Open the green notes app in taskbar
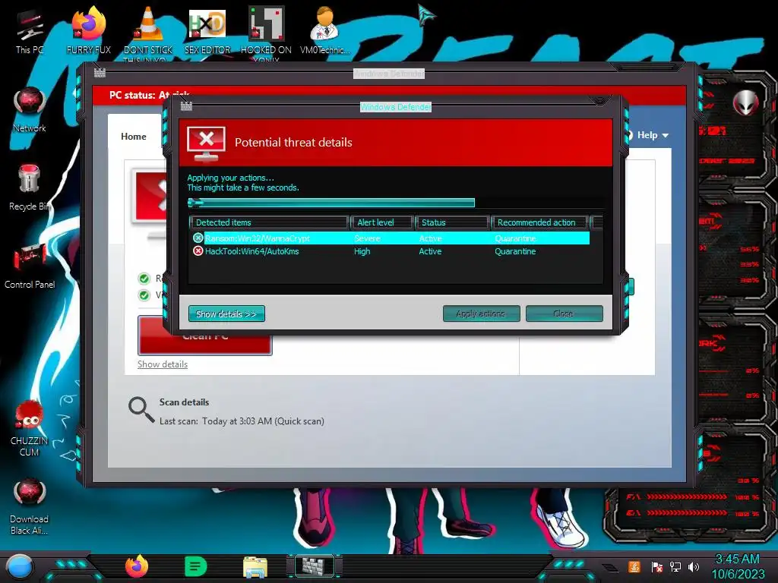The height and width of the screenshot is (583, 778). click(195, 566)
